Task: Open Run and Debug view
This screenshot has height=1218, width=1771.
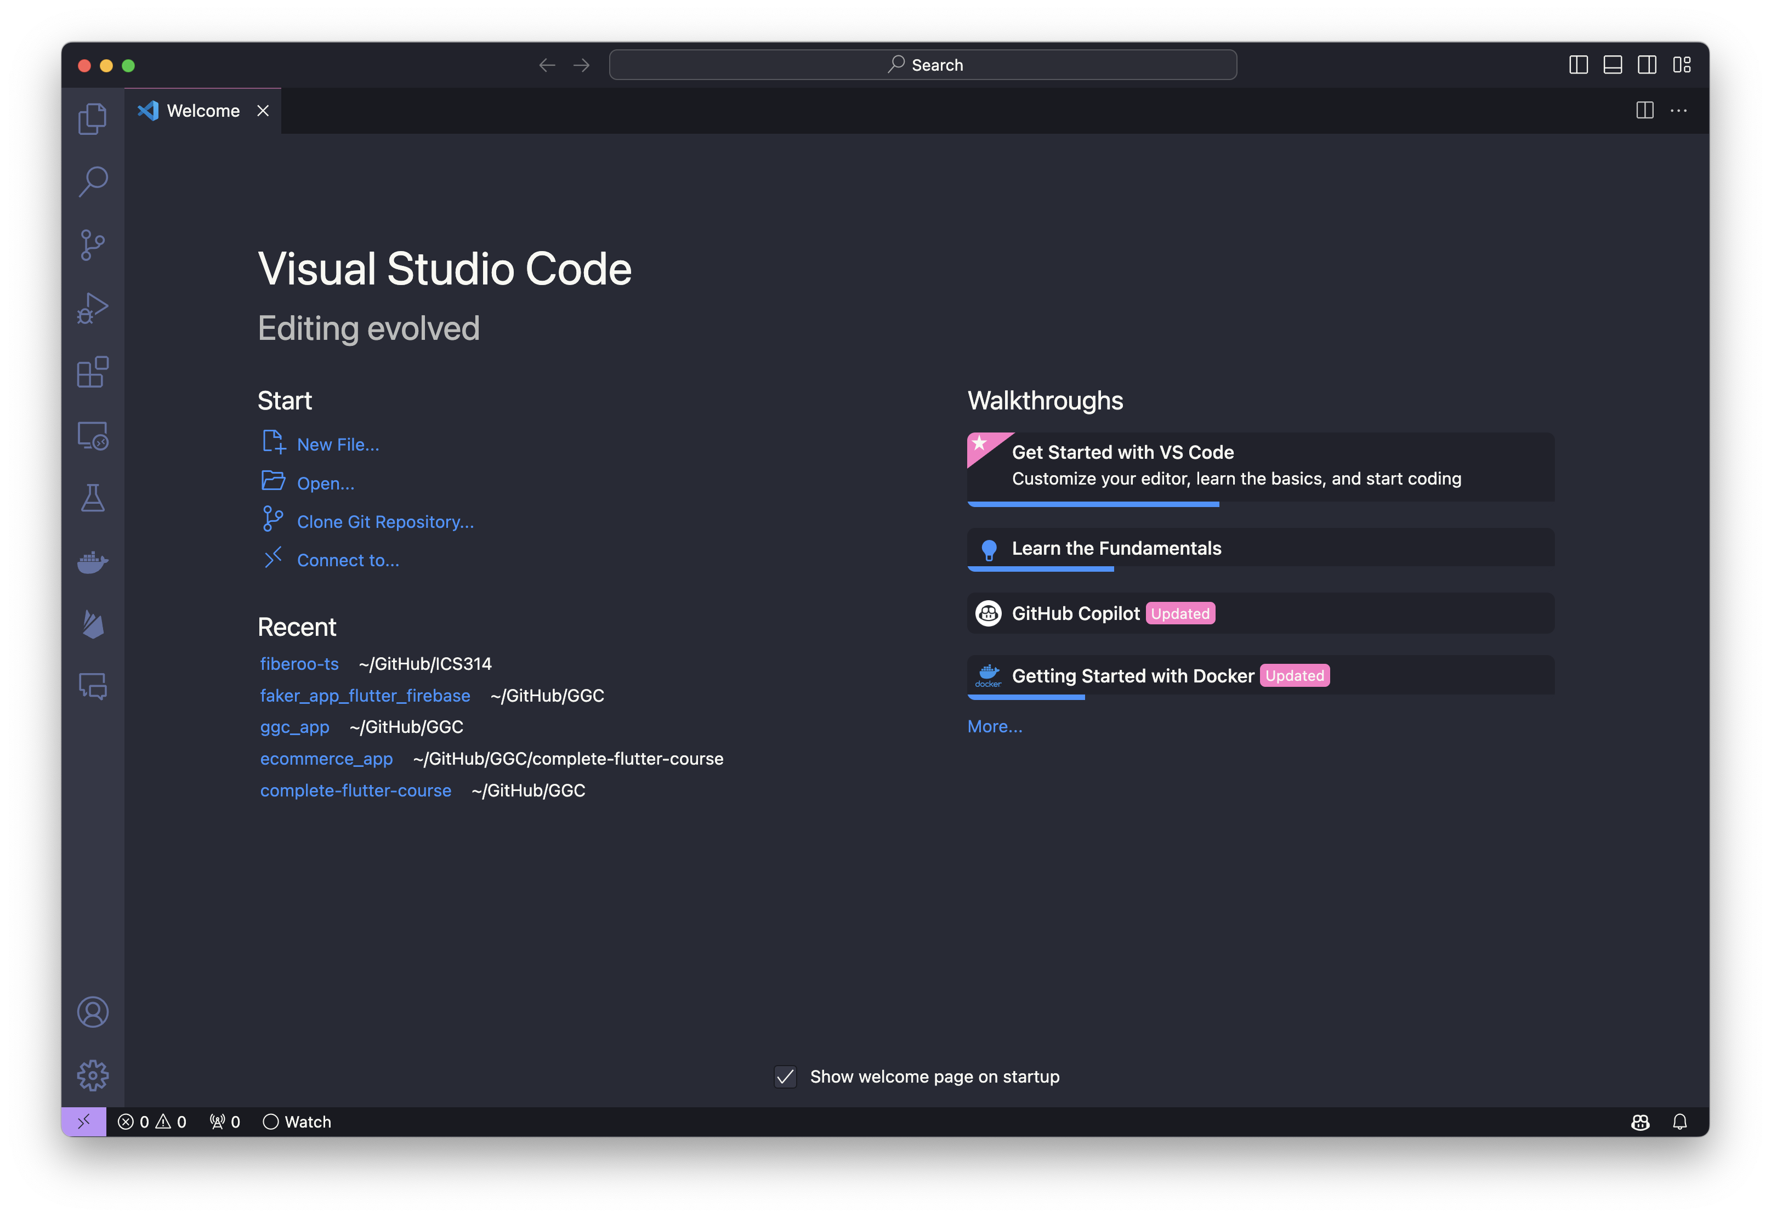Action: 92,308
